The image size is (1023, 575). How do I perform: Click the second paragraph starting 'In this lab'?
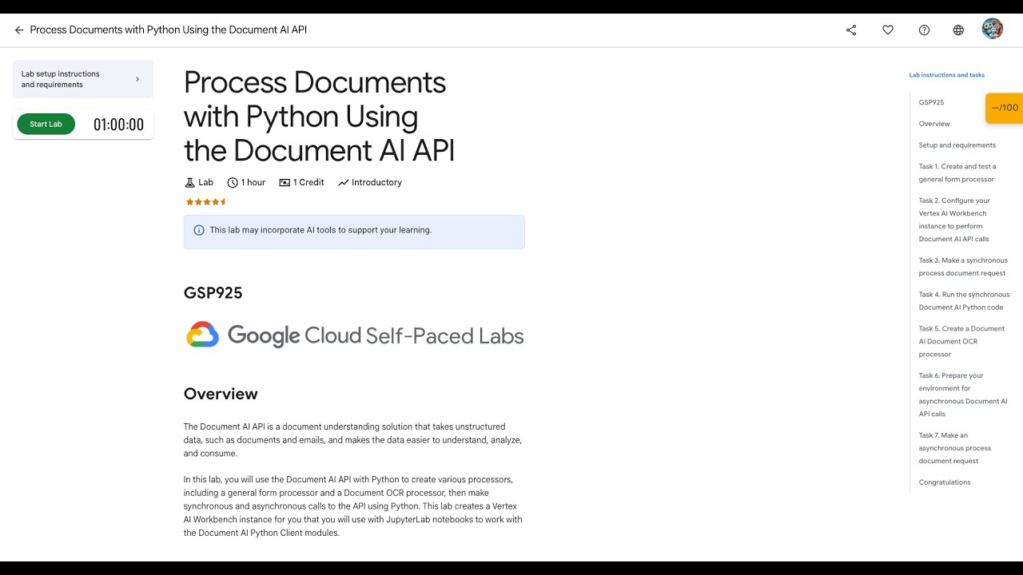tap(352, 506)
